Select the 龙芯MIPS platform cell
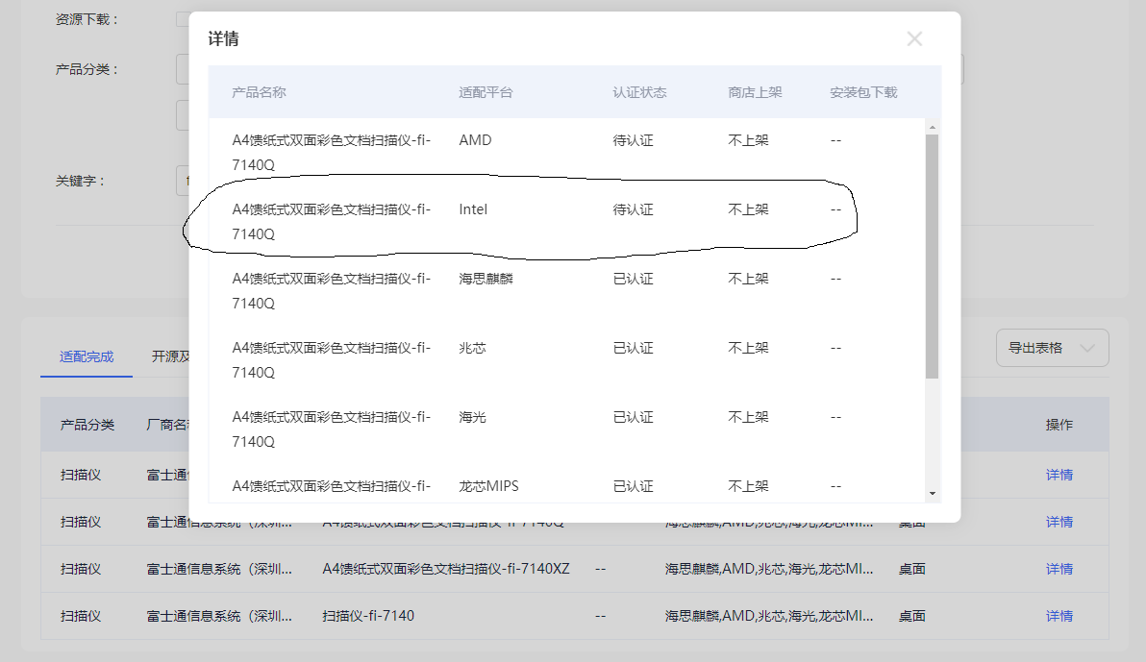Screen dimensions: 1146x662 point(489,486)
